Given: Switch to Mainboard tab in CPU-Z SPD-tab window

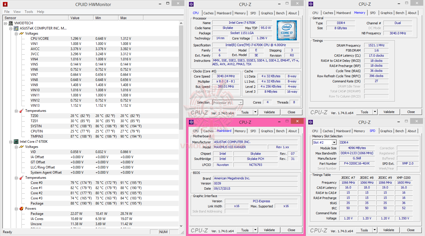Looking at the screenshot, I should pos(343,131).
